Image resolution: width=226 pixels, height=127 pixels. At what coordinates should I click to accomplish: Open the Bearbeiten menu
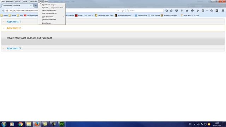point(10,1)
